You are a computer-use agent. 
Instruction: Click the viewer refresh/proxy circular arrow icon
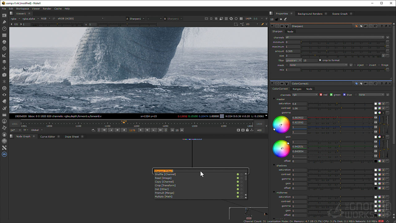(231, 19)
